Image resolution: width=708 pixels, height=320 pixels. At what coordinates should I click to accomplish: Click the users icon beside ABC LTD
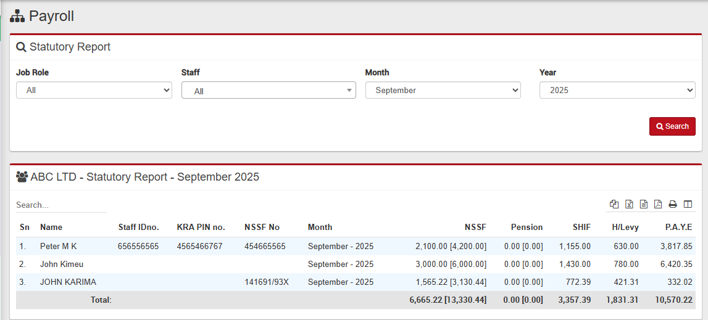[22, 177]
